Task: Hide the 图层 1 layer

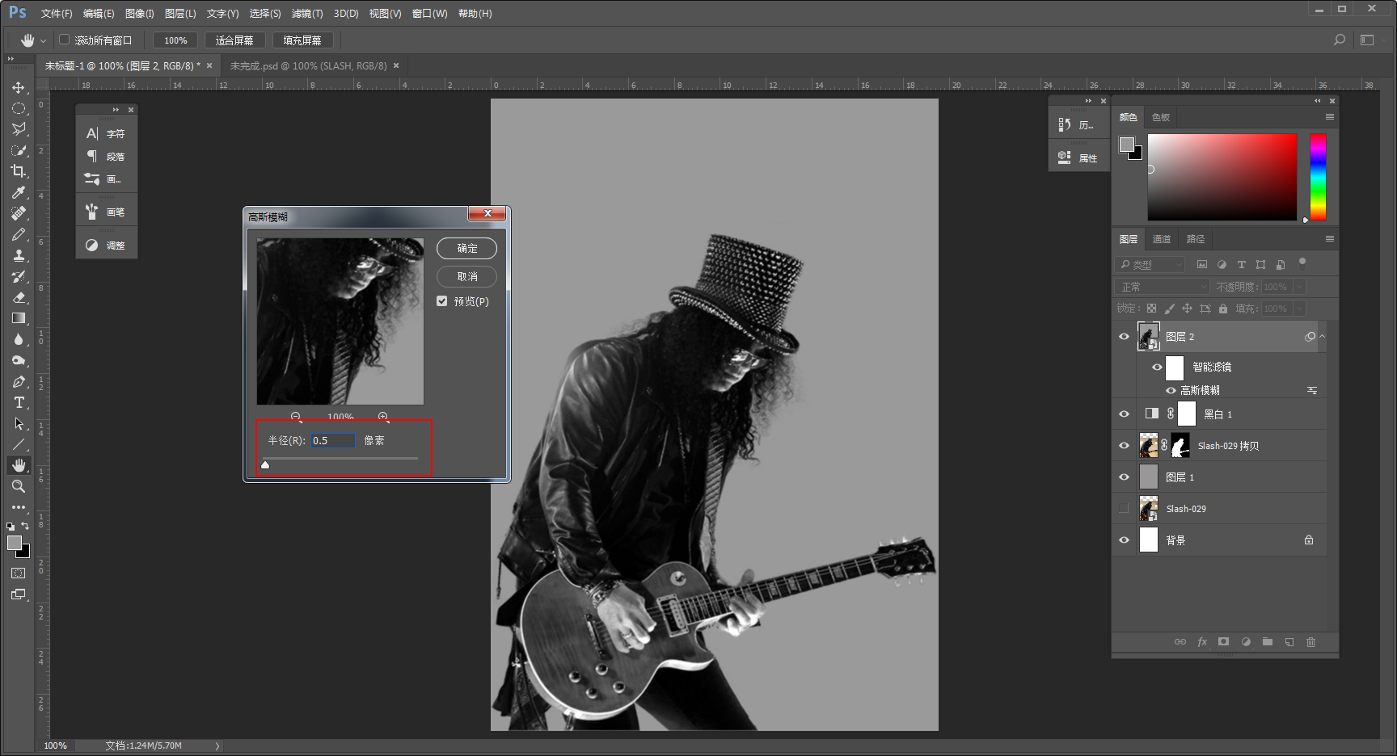Action: click(1124, 477)
